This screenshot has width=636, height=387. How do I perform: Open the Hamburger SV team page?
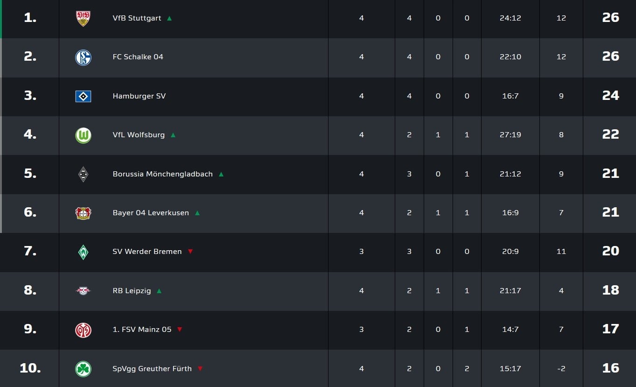tap(139, 96)
